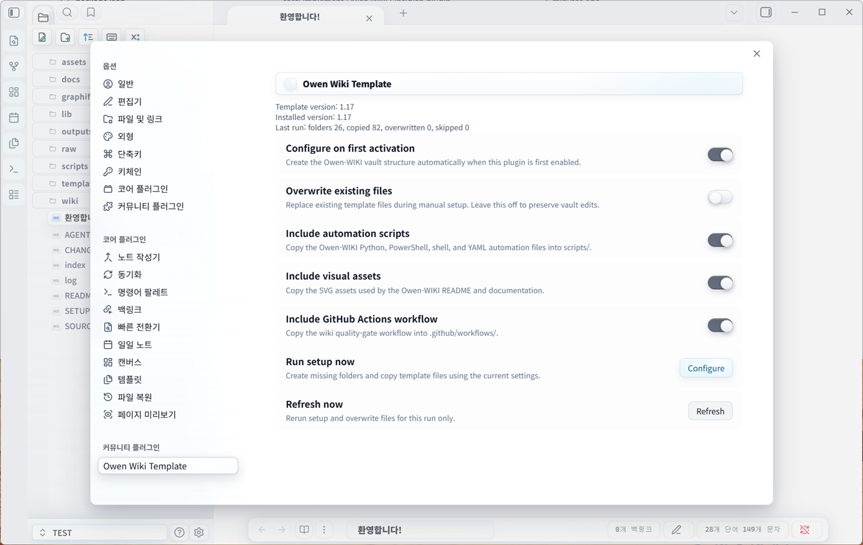The height and width of the screenshot is (545, 863).
Task: Open the settings gear icon
Action: pyautogui.click(x=199, y=533)
